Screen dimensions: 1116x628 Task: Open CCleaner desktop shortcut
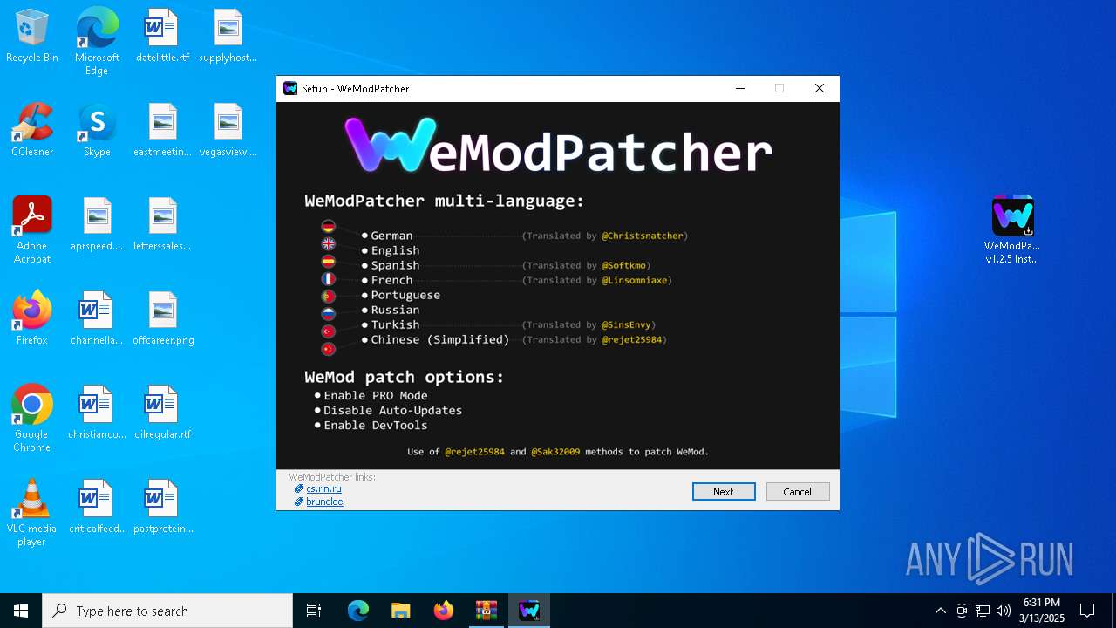[x=32, y=131]
